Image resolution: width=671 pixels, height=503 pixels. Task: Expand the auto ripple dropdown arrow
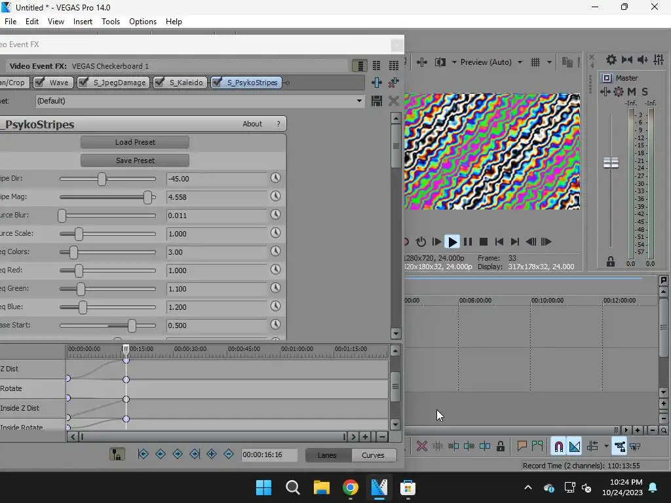click(606, 447)
